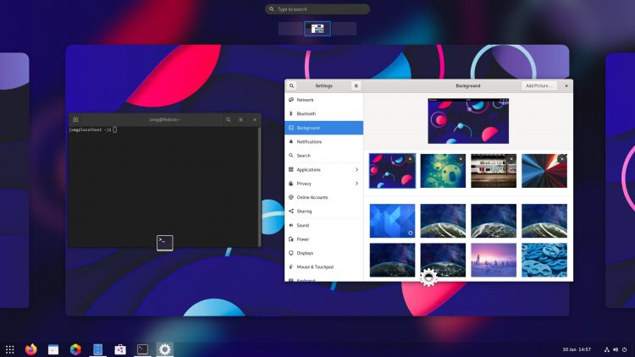Click the Terminal icon in the dash
The width and height of the screenshot is (635, 357).
(142, 349)
